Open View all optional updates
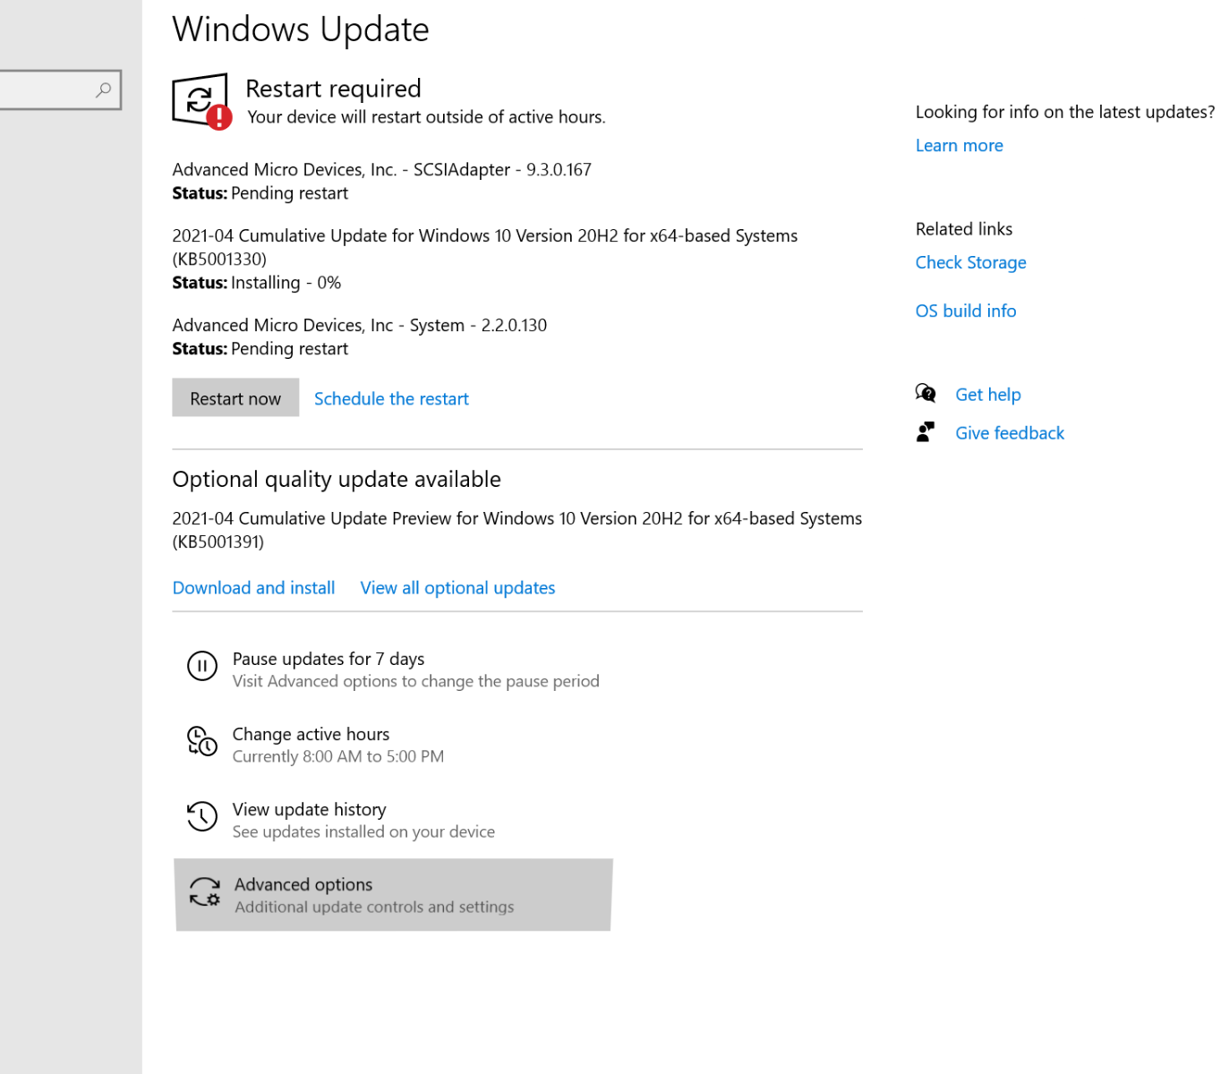This screenshot has height=1074, width=1229. (x=457, y=588)
